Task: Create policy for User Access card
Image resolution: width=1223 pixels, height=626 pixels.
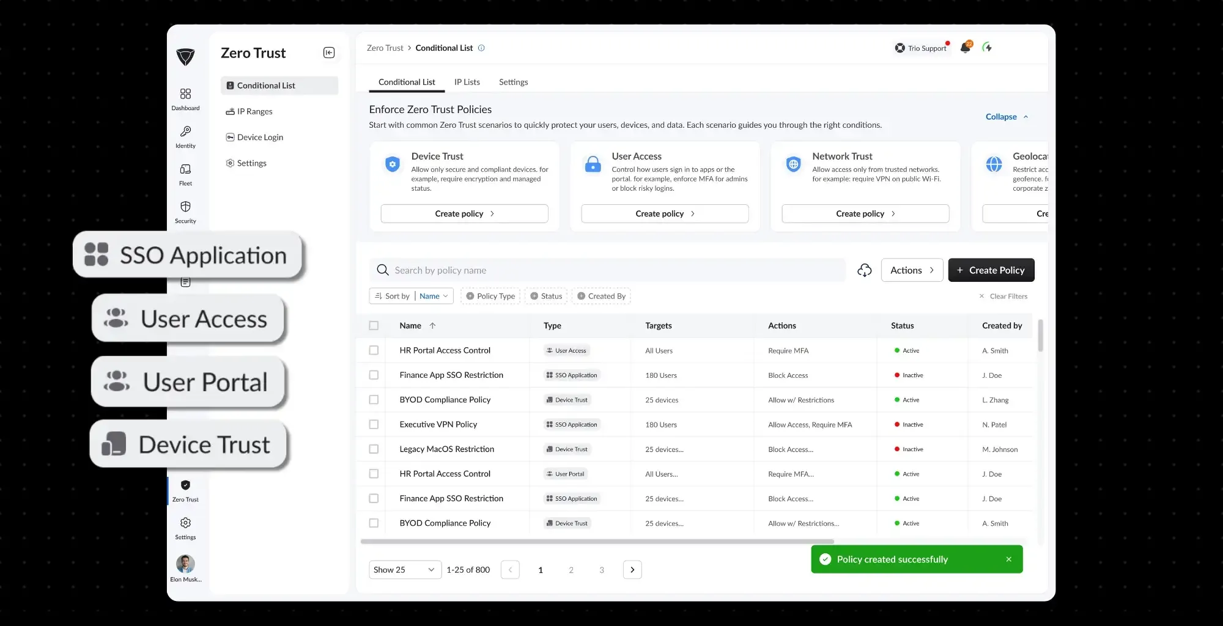Action: tap(665, 213)
